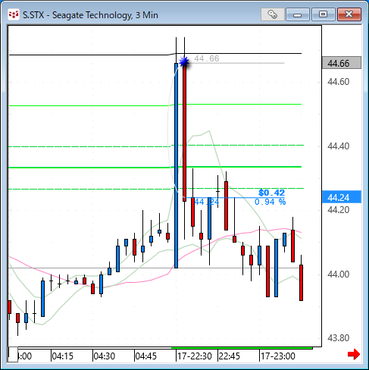This screenshot has width=369, height=370.
Task: Click the 04:30 time axis label
Action: tap(105, 356)
